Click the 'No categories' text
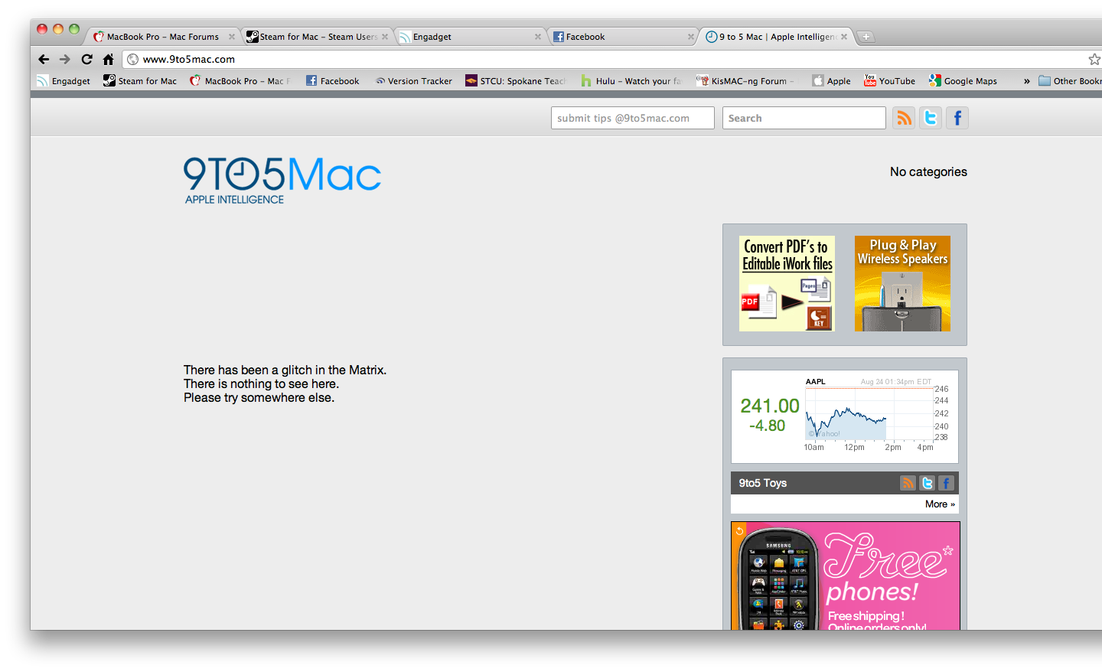1102x672 pixels. click(x=928, y=171)
